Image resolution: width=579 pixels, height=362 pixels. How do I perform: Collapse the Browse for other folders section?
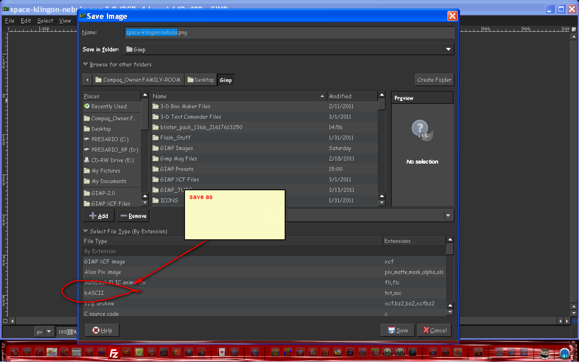[86, 64]
